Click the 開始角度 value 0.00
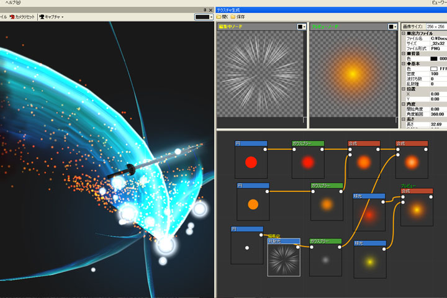 [438, 109]
